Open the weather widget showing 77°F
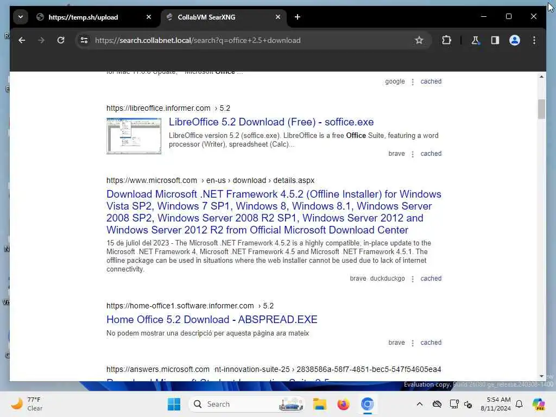Screen dimensions: 556x417 tap(27, 404)
